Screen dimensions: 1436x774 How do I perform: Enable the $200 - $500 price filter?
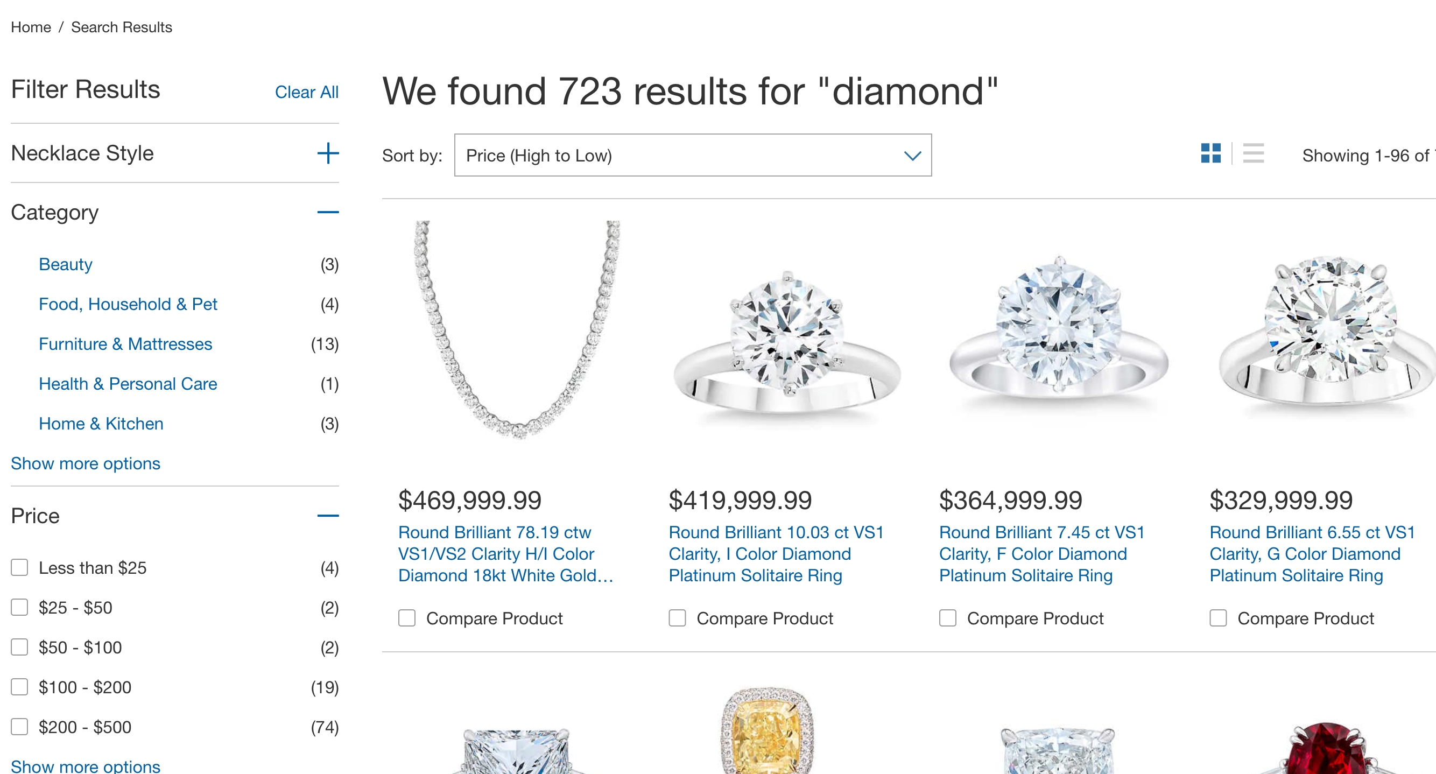[19, 727]
